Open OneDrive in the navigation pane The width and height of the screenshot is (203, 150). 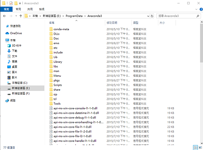point(16,33)
